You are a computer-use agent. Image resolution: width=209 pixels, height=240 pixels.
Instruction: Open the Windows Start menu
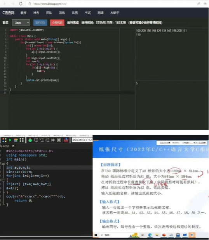click(x=96, y=235)
